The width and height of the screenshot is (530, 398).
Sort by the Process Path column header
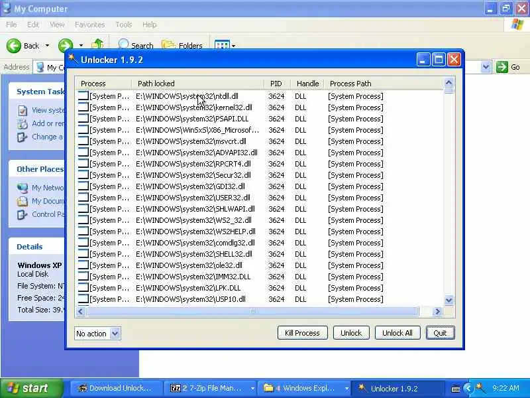[x=384, y=84]
